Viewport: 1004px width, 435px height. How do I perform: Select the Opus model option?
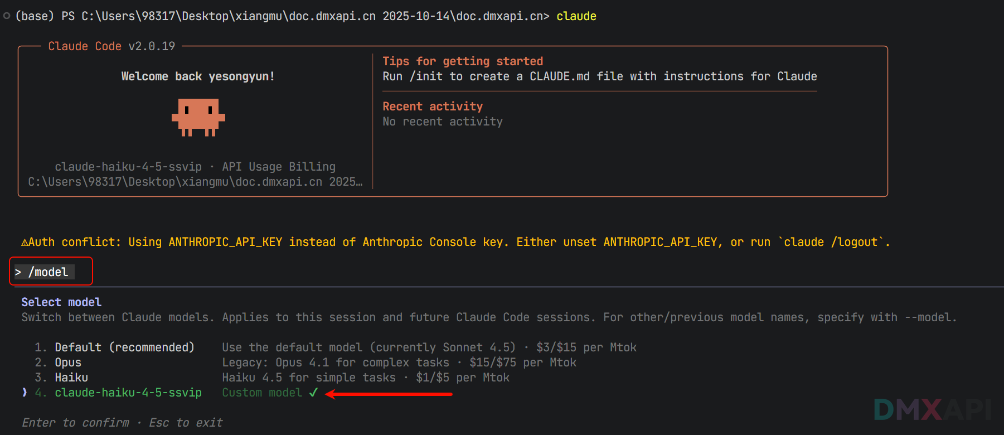click(68, 362)
